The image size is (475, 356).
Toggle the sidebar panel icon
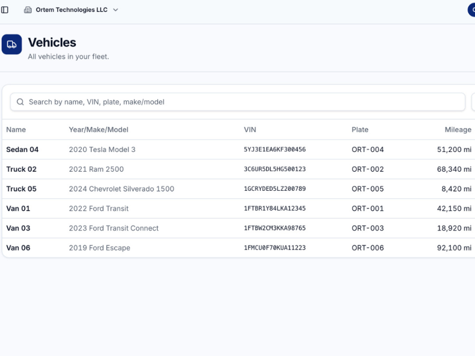5,9
